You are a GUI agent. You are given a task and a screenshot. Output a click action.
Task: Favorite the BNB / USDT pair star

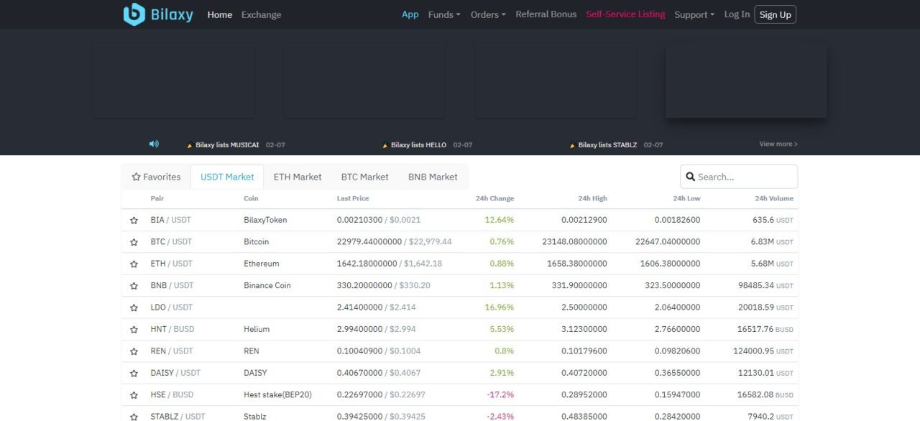[134, 286]
